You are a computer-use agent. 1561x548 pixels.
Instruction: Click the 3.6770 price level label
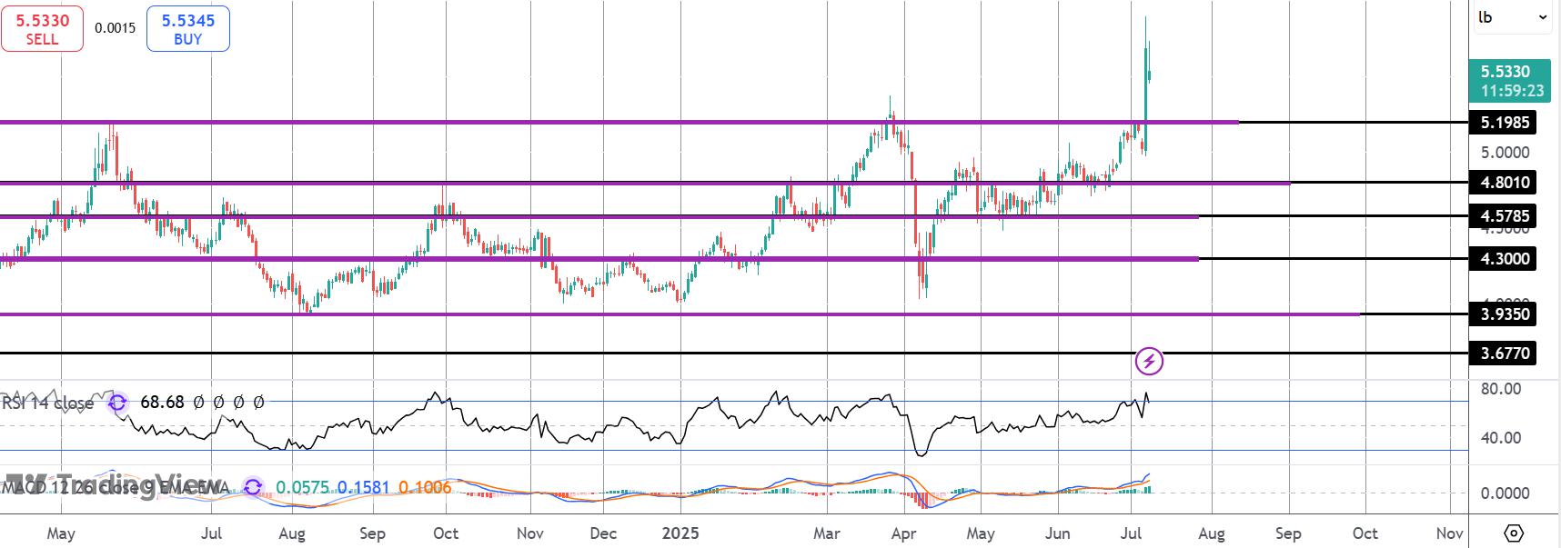(x=1503, y=354)
